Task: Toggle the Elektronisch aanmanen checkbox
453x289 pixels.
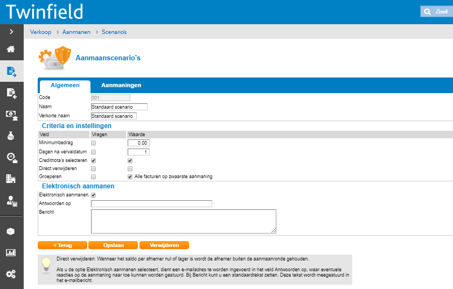Action: [94, 195]
